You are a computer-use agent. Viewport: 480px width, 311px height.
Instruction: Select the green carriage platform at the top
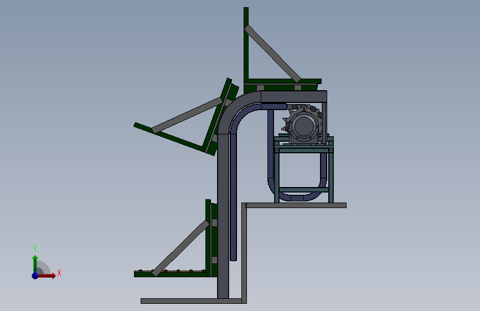282,81
